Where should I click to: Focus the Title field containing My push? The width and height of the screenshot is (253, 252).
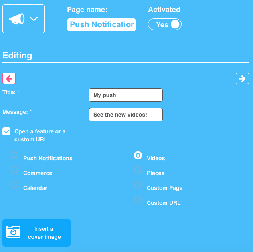125,95
